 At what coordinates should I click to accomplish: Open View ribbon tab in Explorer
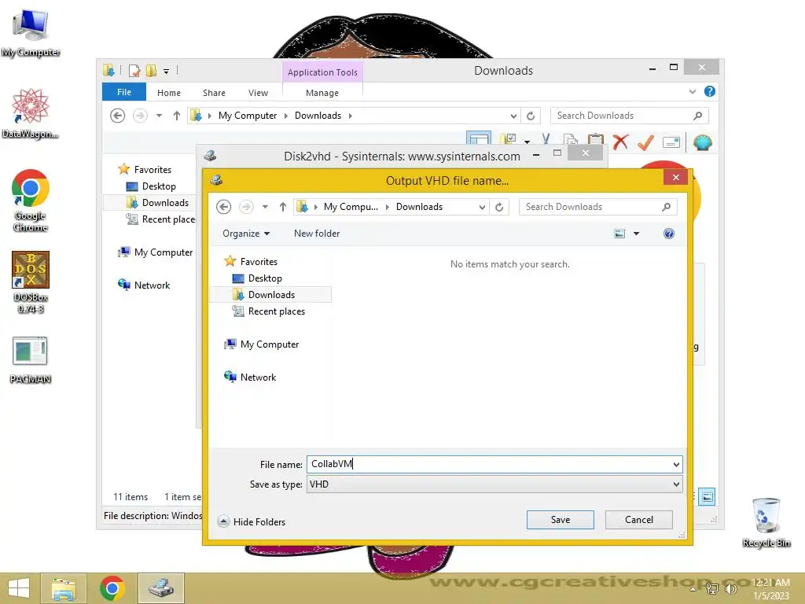(x=258, y=93)
